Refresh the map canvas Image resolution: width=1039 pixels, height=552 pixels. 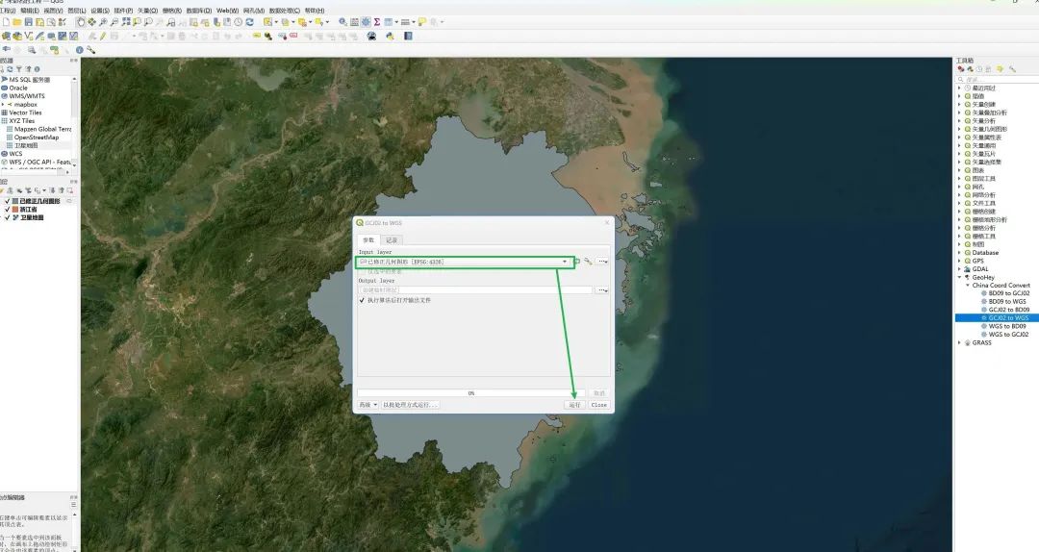(249, 22)
